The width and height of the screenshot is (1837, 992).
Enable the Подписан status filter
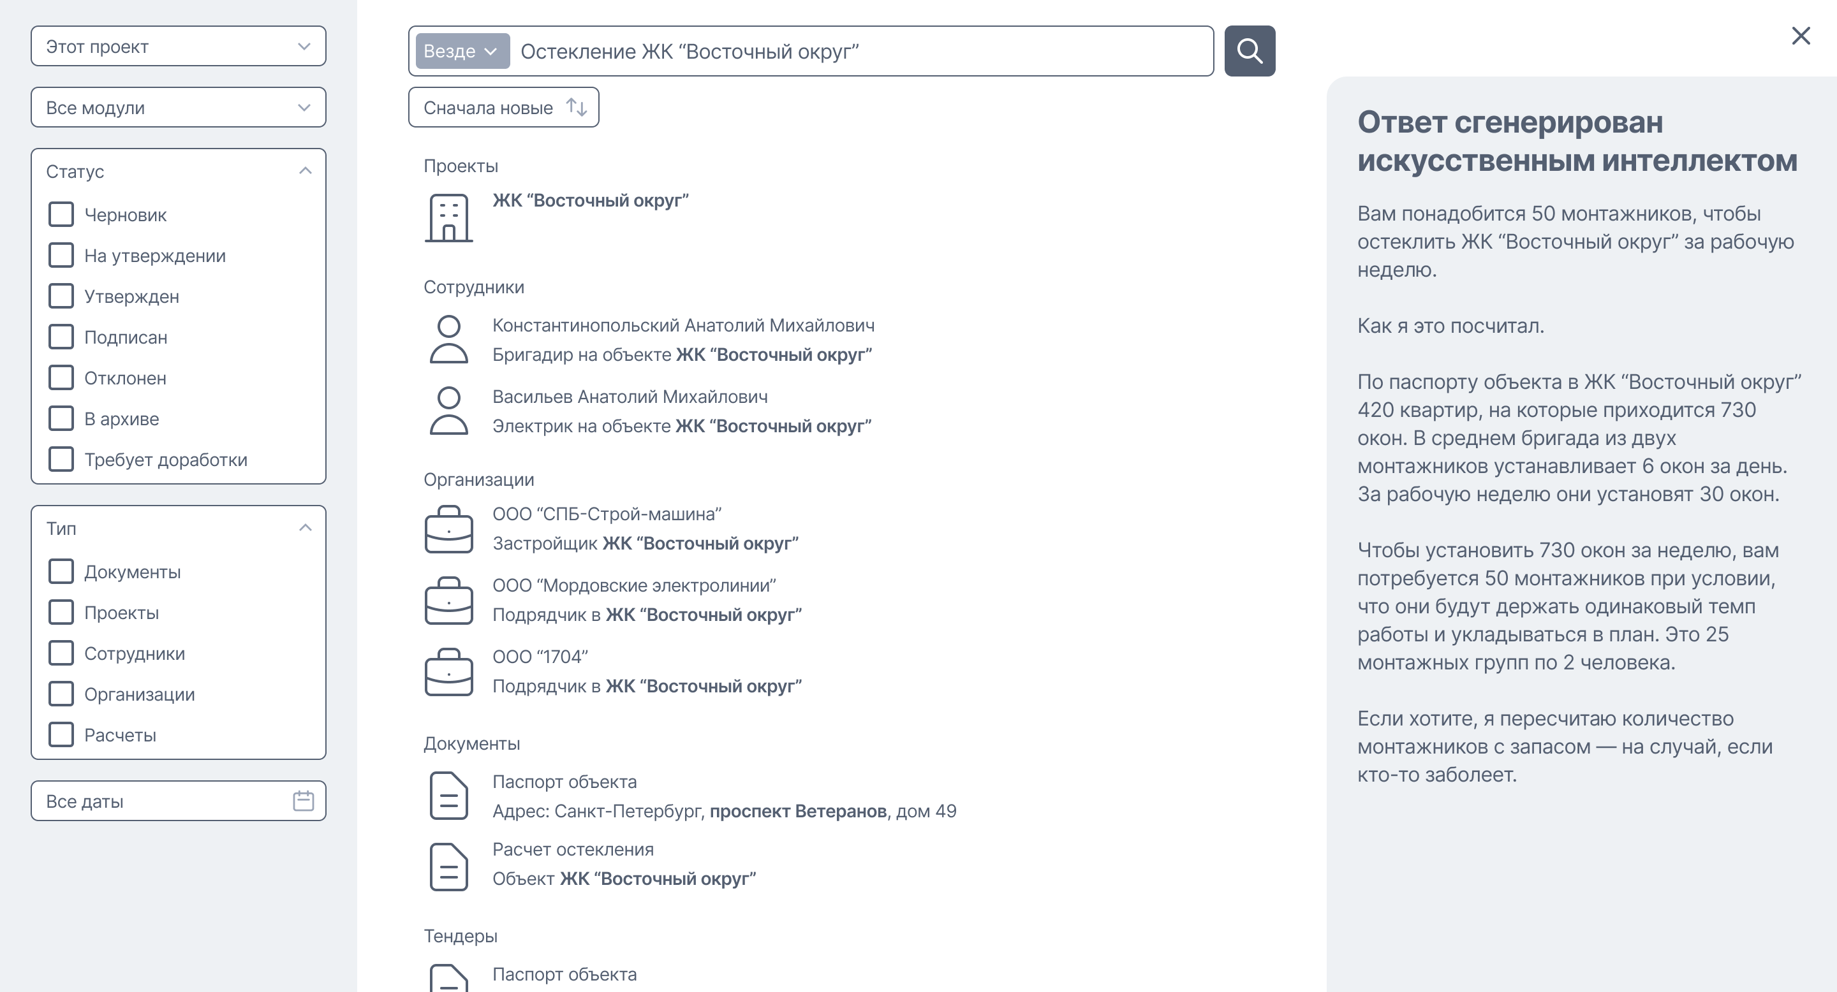click(61, 337)
